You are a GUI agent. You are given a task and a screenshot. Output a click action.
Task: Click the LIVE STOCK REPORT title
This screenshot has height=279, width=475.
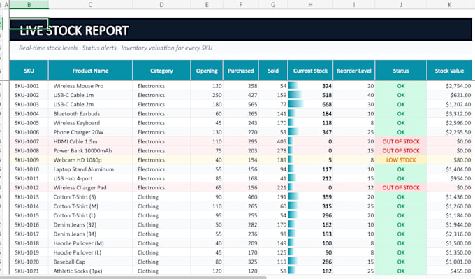pos(74,31)
